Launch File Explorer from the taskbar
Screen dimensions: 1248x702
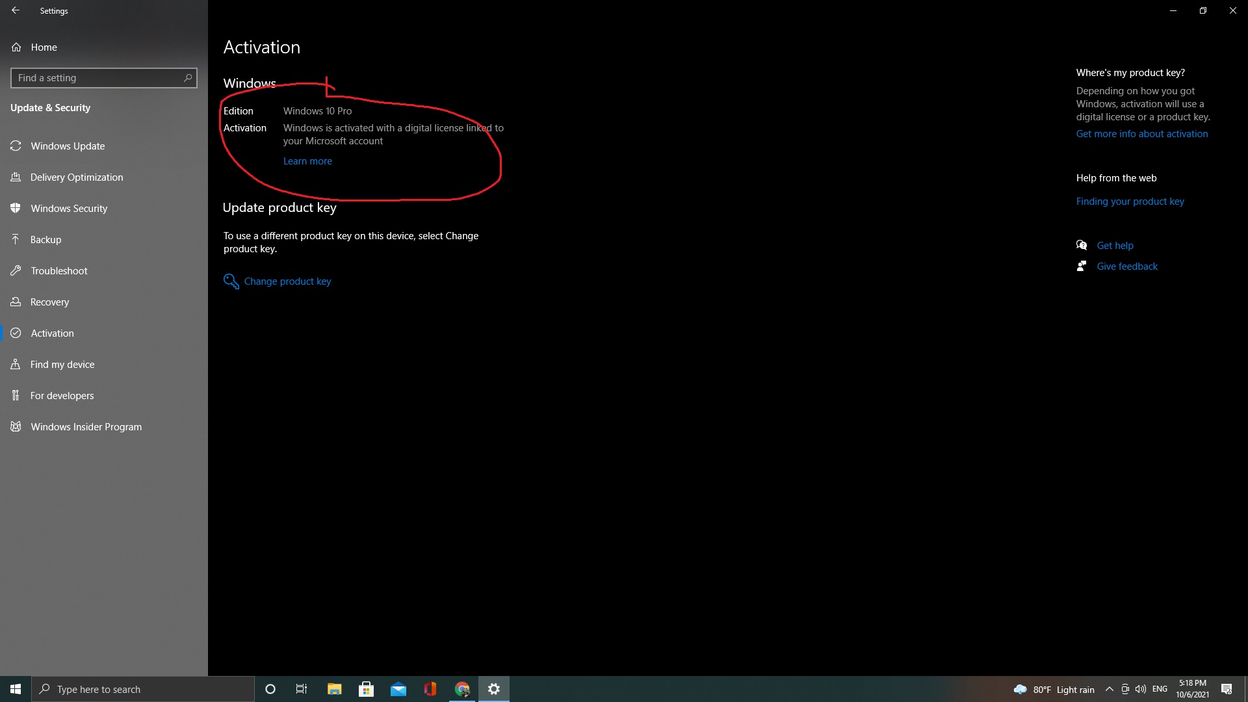click(x=334, y=689)
